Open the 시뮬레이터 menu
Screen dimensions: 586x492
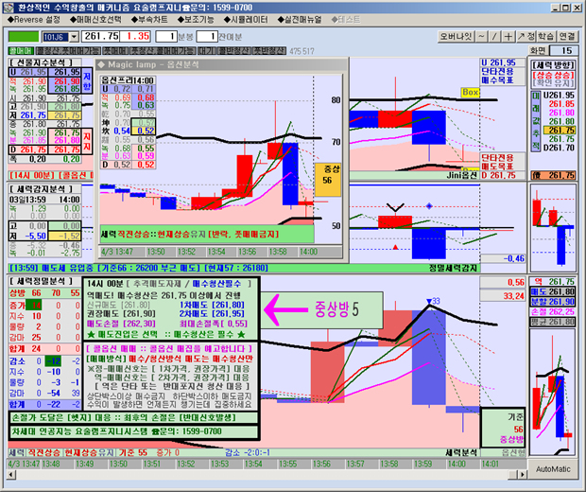point(246,20)
